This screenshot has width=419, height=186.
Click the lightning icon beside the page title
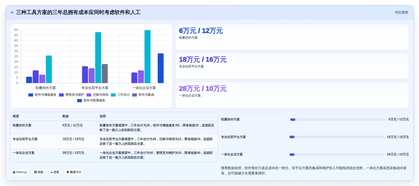pos(12,12)
